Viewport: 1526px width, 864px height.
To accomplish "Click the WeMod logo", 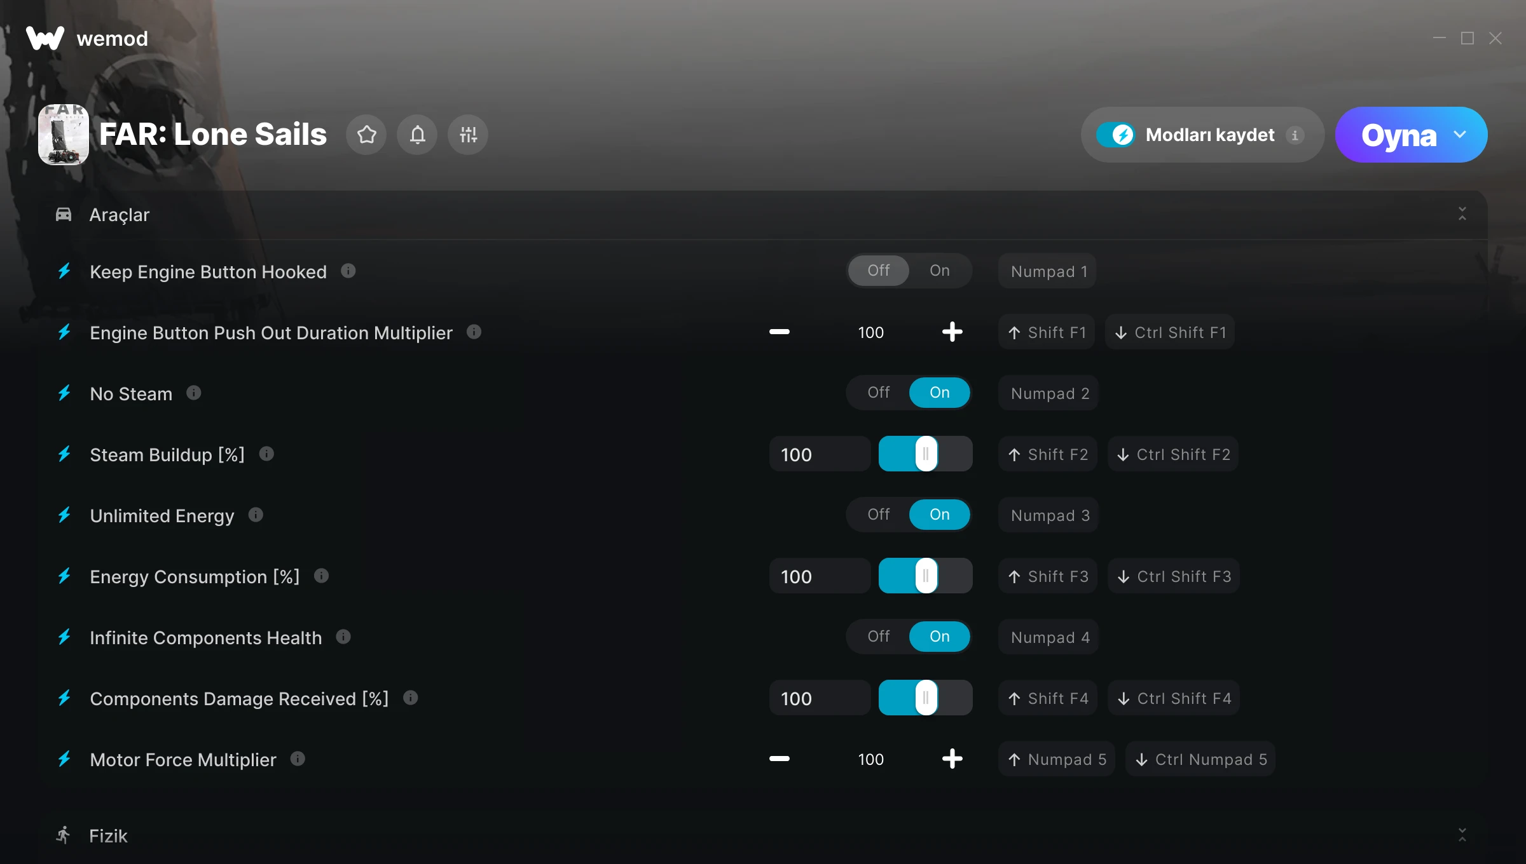I will click(x=45, y=38).
